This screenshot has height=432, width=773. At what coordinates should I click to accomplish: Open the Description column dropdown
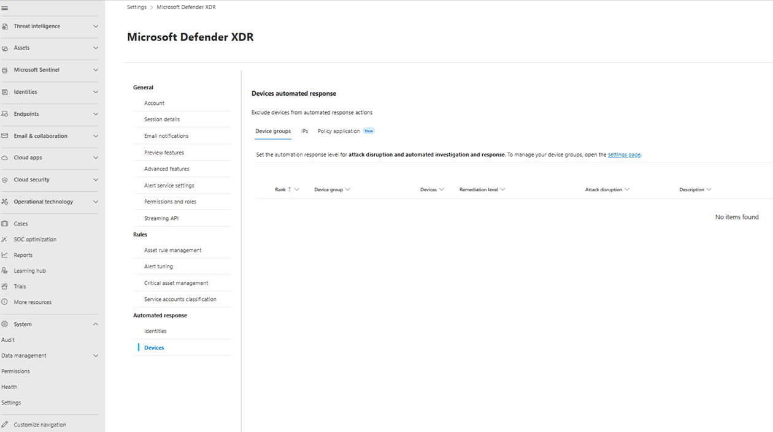pos(709,190)
